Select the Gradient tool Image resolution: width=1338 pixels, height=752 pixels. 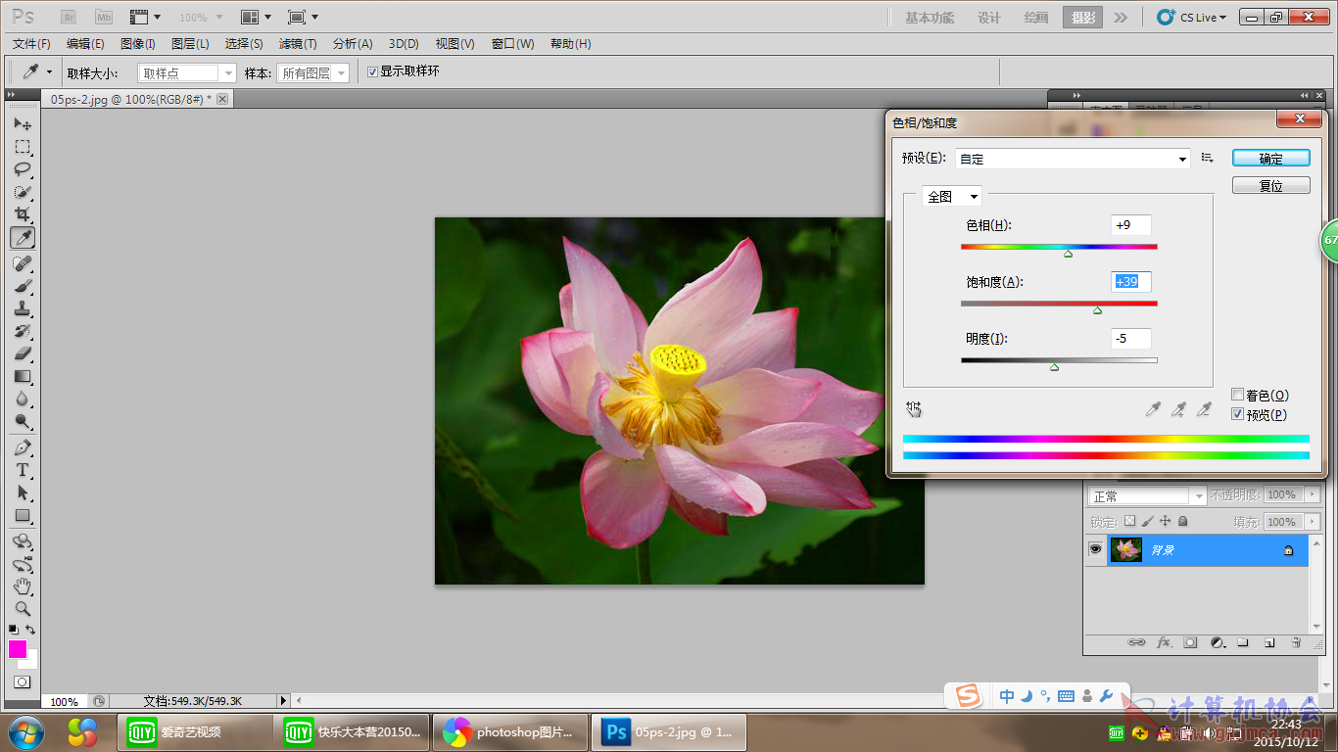(23, 376)
